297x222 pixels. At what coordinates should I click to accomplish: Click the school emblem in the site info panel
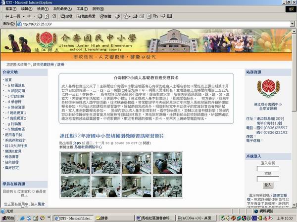click(x=268, y=88)
